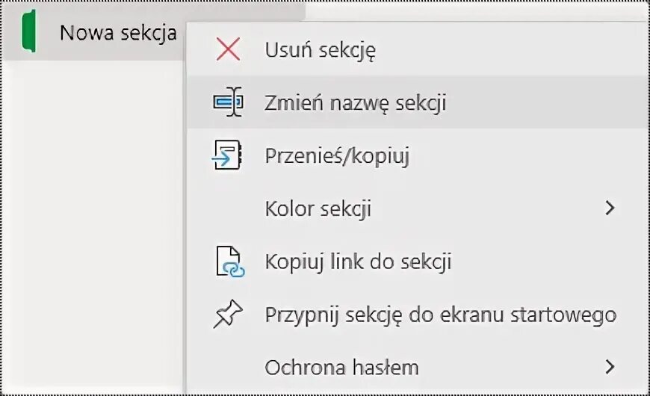Select the "Nowa sekcja" section tab

pyautogui.click(x=118, y=34)
